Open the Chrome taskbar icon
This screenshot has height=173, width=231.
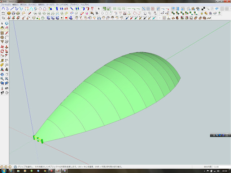pos(45,171)
